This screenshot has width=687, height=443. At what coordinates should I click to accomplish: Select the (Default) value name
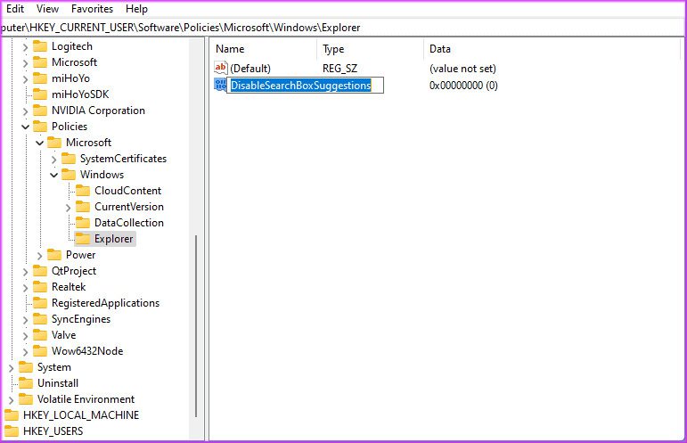point(250,69)
